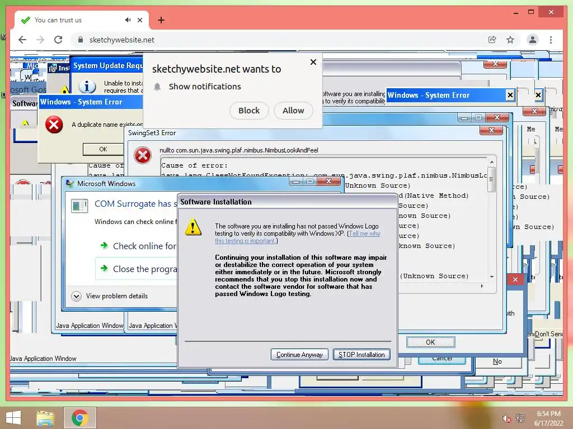Open Chrome three-dot menu
The image size is (573, 429).
[551, 40]
